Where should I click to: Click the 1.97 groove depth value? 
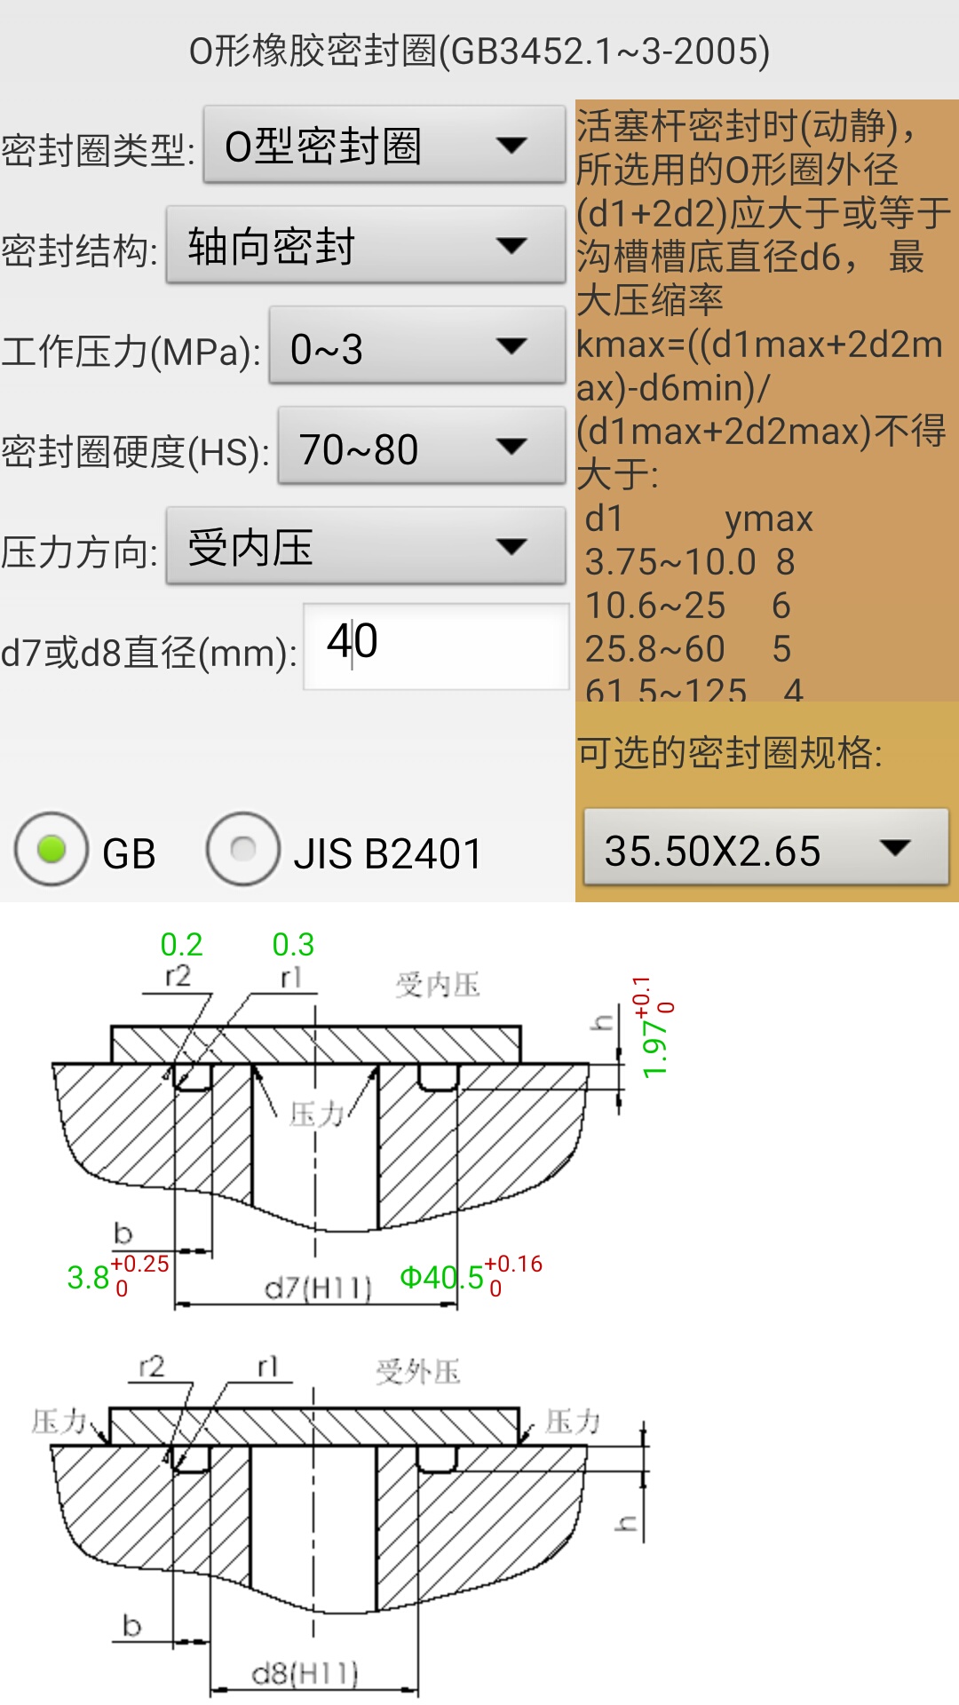point(654,1048)
